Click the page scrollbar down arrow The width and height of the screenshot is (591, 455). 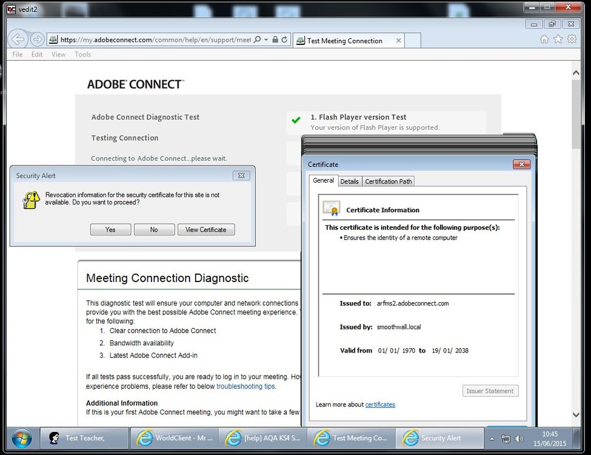[x=576, y=414]
